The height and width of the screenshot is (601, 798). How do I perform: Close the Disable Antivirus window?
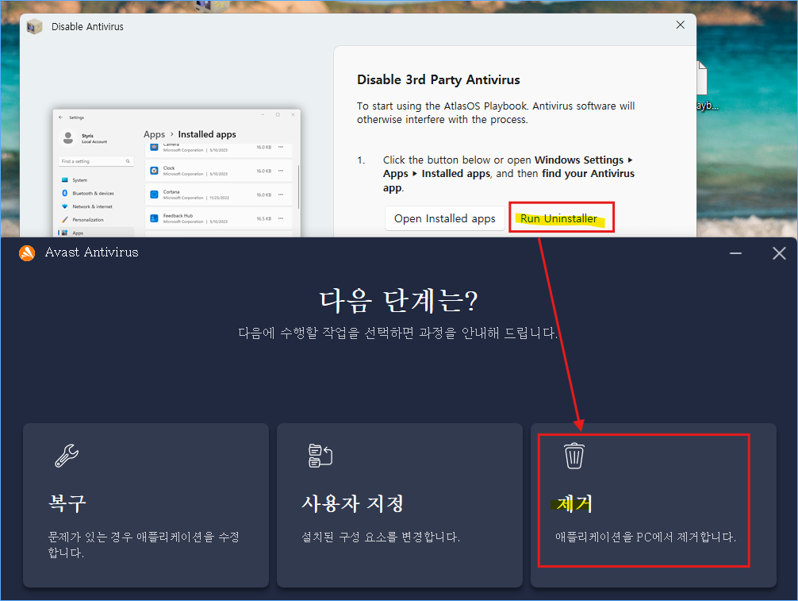[x=680, y=25]
